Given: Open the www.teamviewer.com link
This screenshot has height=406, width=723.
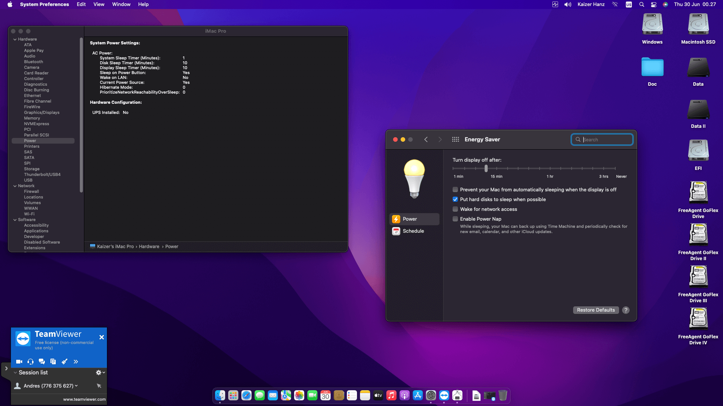Looking at the screenshot, I should [x=84, y=399].
